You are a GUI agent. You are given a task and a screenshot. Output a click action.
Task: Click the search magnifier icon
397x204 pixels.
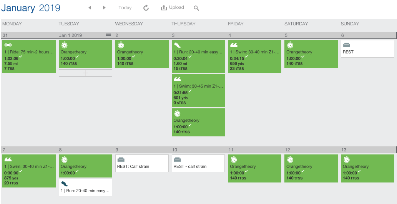click(196, 8)
